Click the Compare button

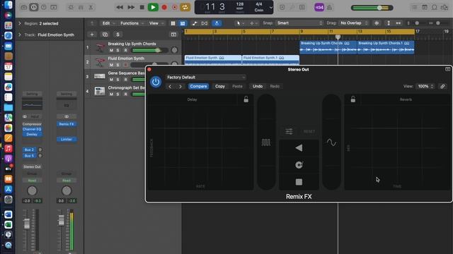point(198,86)
